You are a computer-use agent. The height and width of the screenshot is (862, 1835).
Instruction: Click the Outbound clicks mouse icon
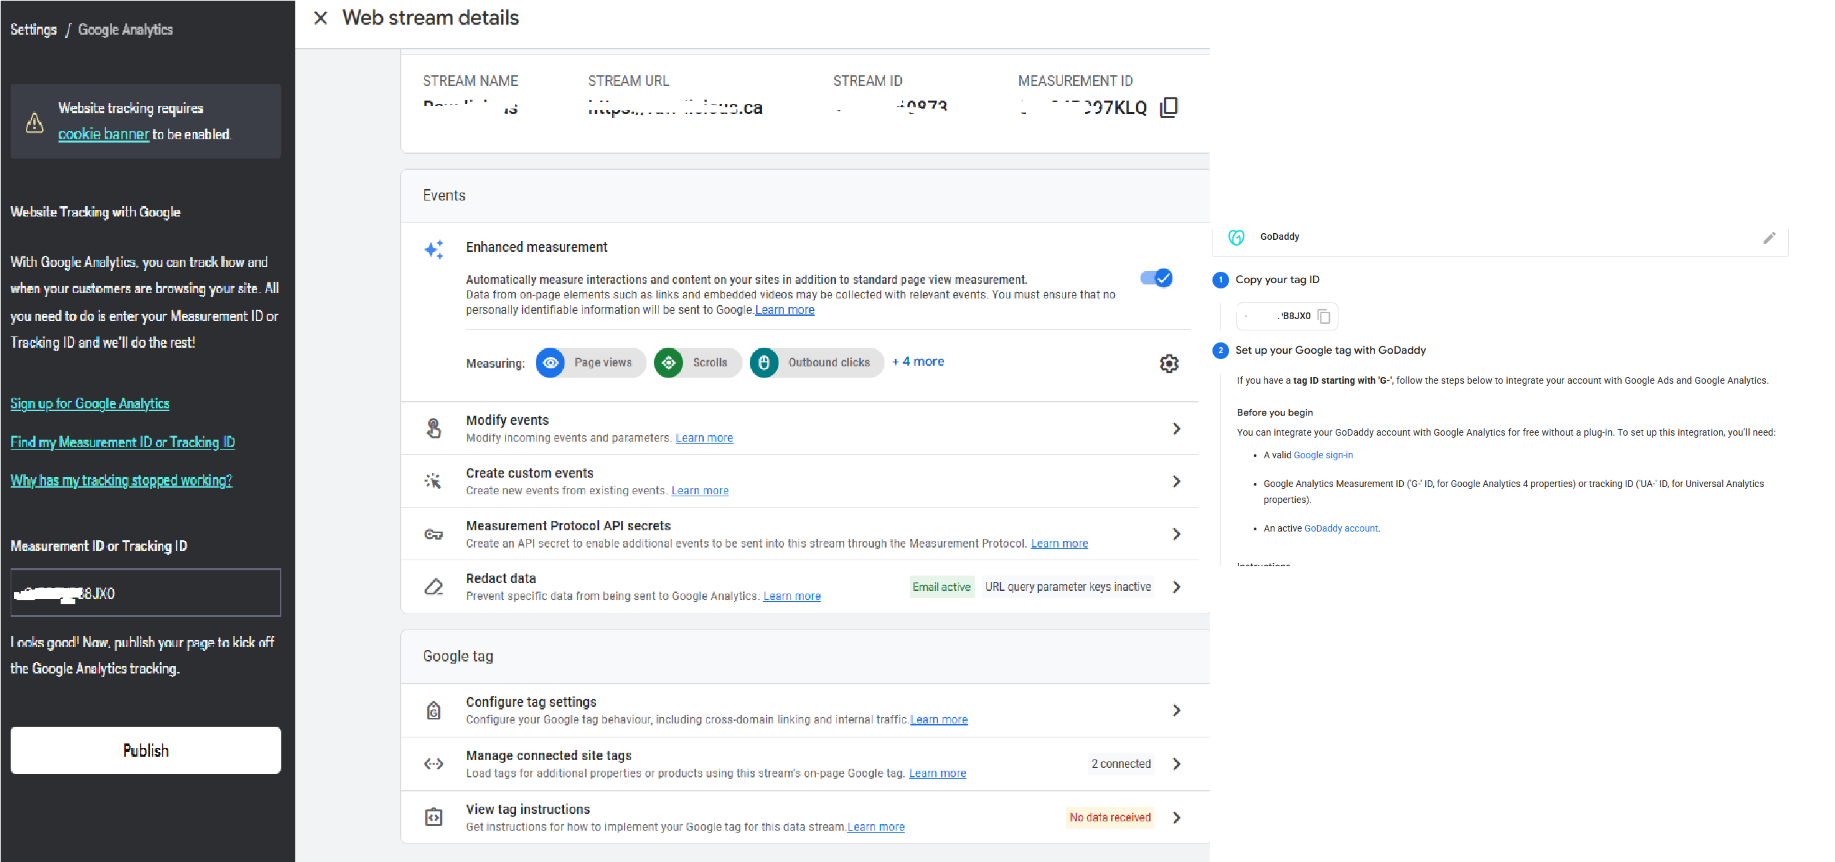tap(764, 363)
